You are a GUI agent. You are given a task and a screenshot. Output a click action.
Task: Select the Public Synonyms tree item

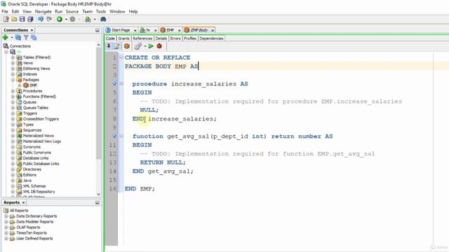tap(36, 153)
